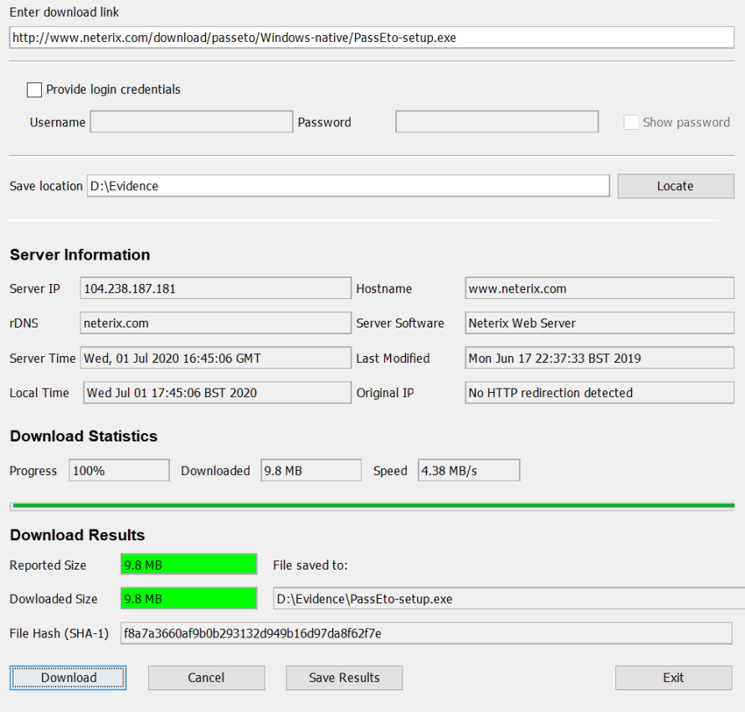Click the green Reported Size field

pyautogui.click(x=188, y=565)
